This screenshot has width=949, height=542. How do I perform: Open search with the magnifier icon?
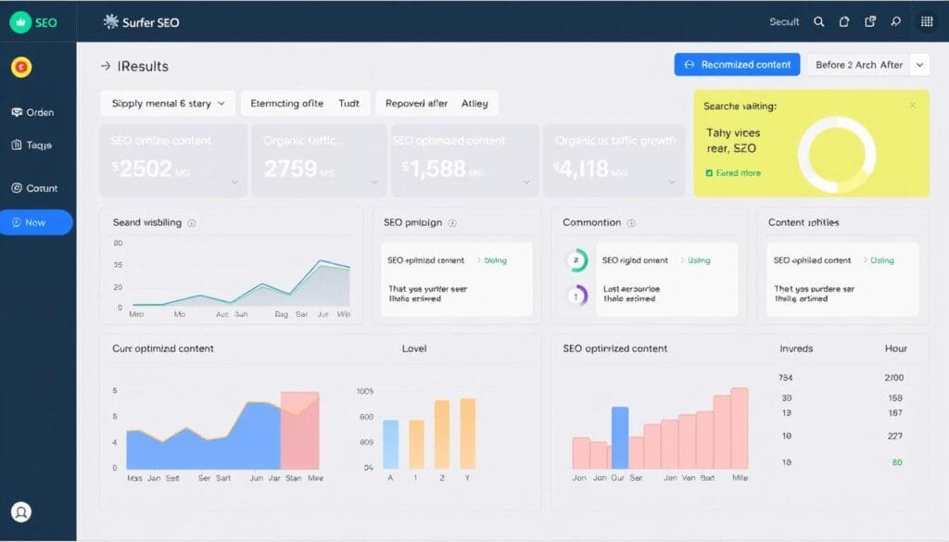818,22
